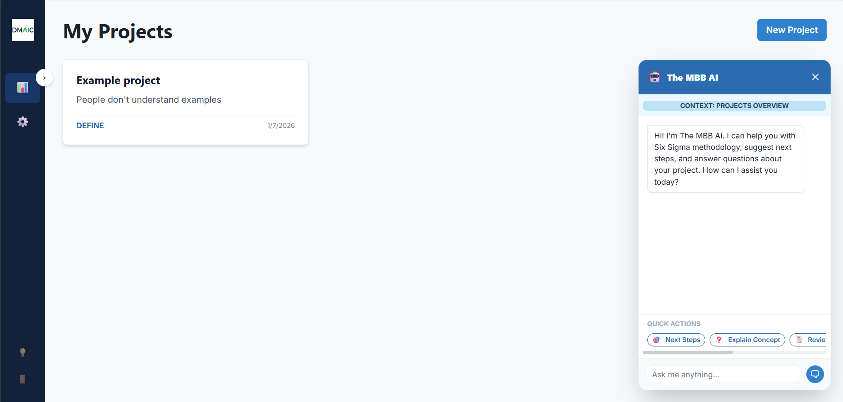843x402 pixels.
Task: Click the door logout icon
Action: pos(23,379)
